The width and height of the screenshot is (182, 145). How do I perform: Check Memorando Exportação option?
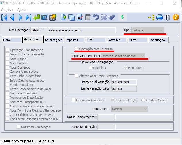[x=7, y=98]
